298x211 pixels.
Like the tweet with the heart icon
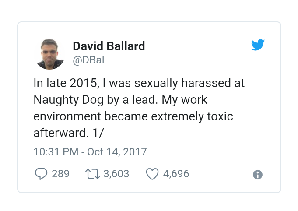coord(152,174)
